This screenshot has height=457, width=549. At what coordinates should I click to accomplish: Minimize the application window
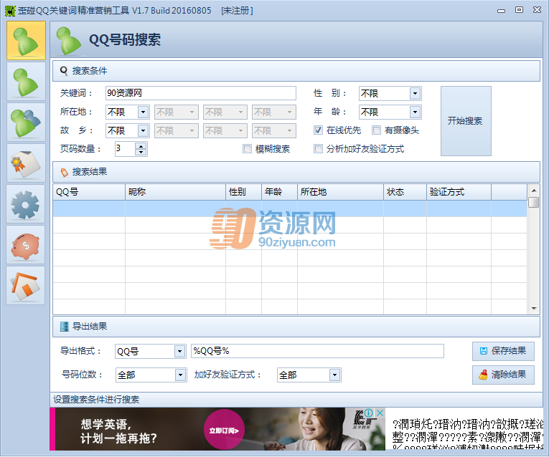tap(502, 11)
